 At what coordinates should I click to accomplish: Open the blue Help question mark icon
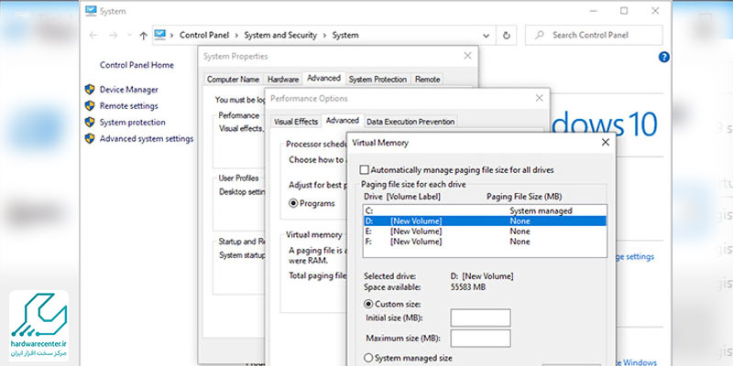coord(663,57)
